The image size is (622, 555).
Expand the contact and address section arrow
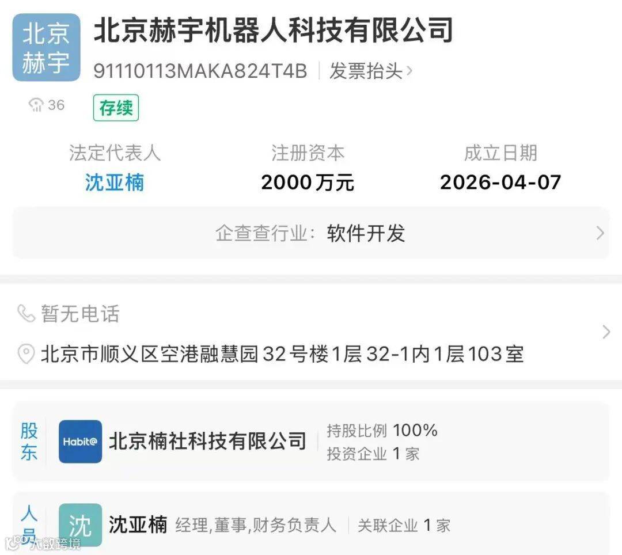coord(606,332)
